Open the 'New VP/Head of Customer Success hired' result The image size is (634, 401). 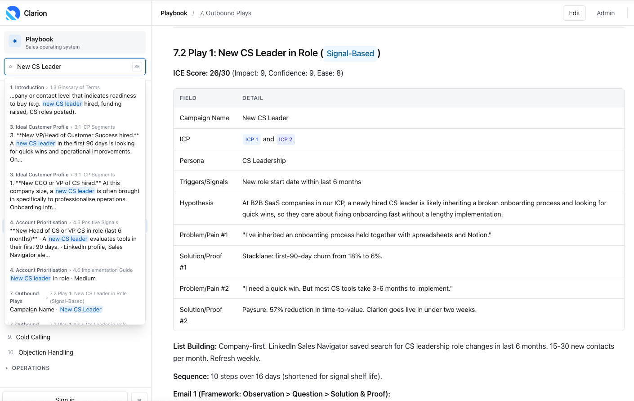click(x=75, y=143)
